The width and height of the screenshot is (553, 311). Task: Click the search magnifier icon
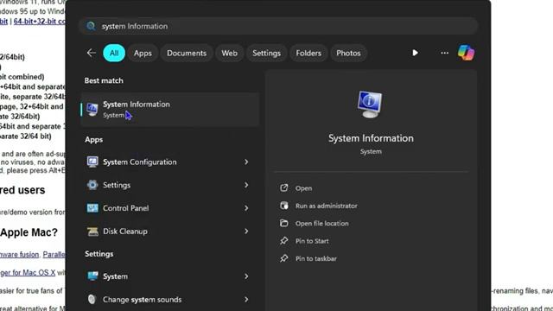(x=91, y=26)
